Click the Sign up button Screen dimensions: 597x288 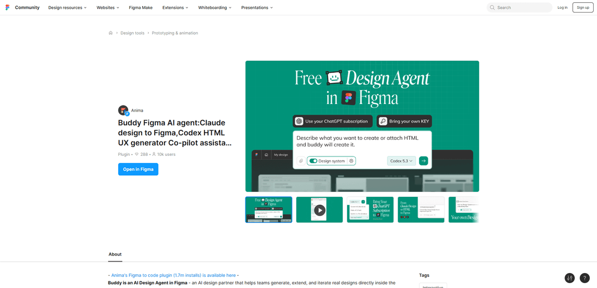583,8
